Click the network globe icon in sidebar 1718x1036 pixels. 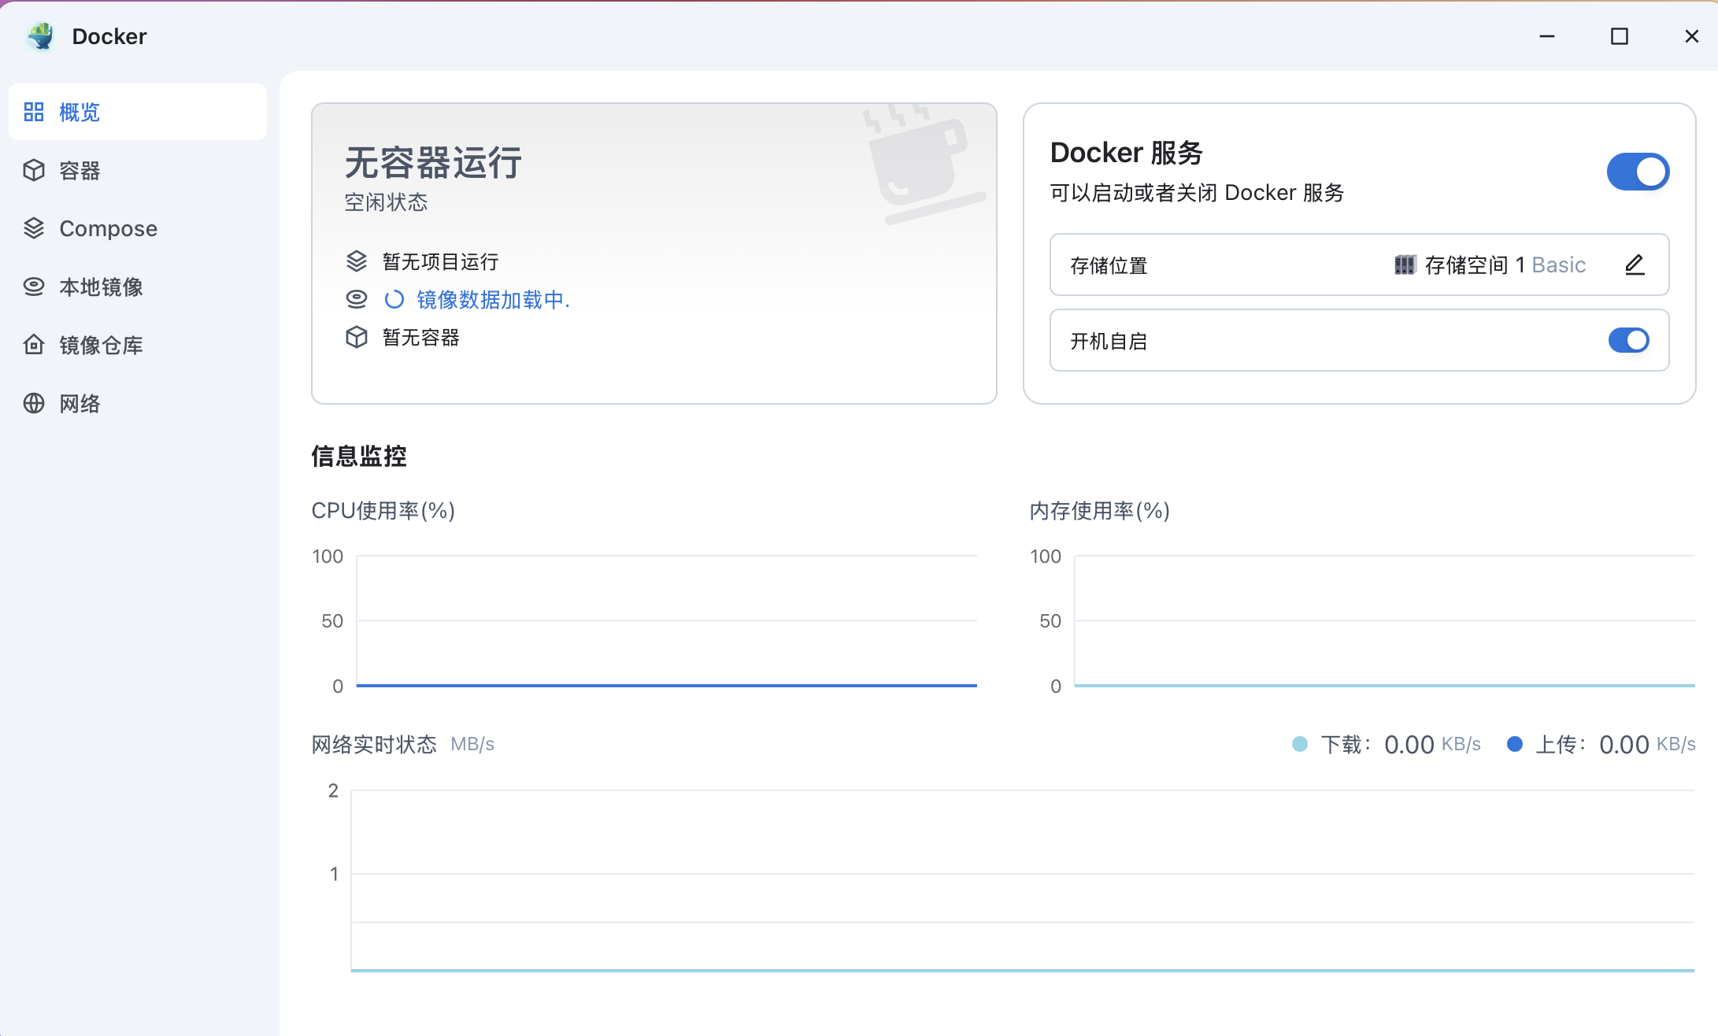coord(34,403)
